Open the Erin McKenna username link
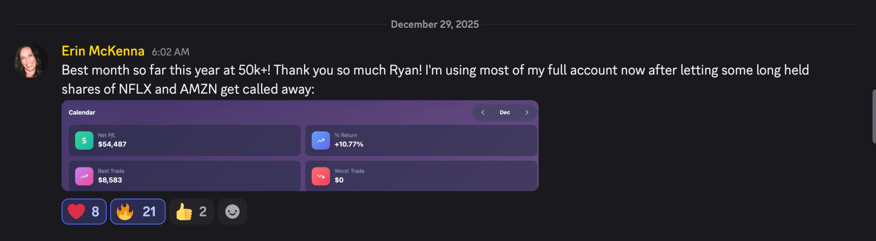Viewport: 876px width, 241px height. (x=103, y=51)
